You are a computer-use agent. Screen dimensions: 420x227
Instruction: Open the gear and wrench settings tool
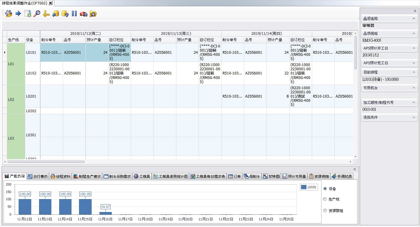(9, 14)
